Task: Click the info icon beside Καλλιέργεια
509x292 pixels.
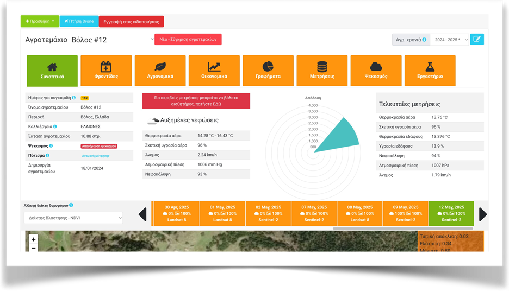Action: (55, 126)
